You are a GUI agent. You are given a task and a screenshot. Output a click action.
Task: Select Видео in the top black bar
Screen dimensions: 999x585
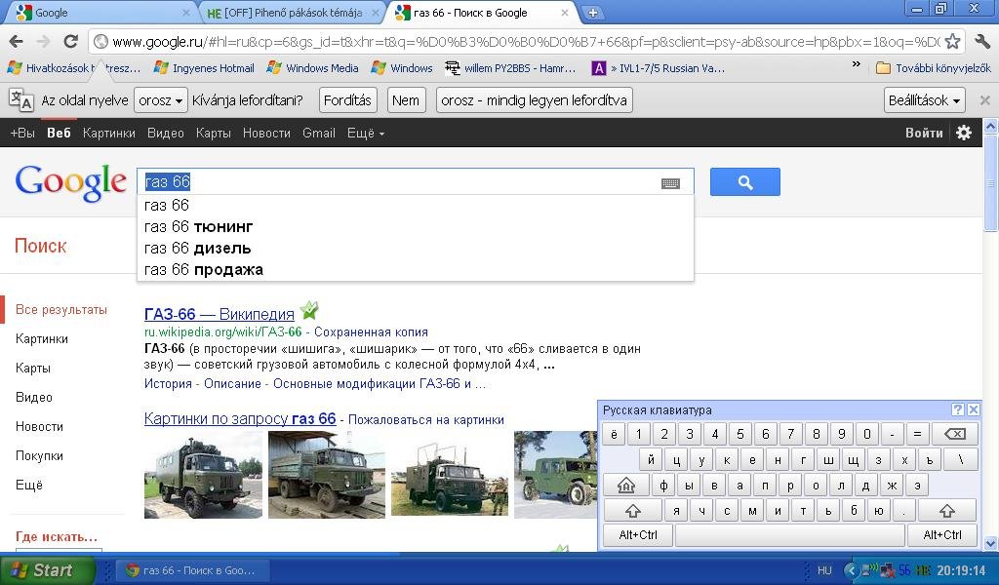166,133
